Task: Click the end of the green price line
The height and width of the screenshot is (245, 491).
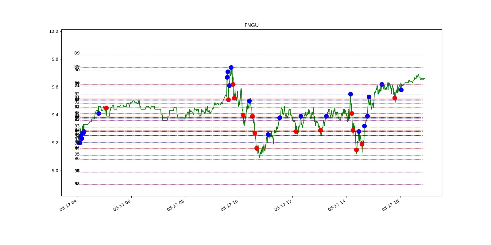Action: (x=424, y=79)
